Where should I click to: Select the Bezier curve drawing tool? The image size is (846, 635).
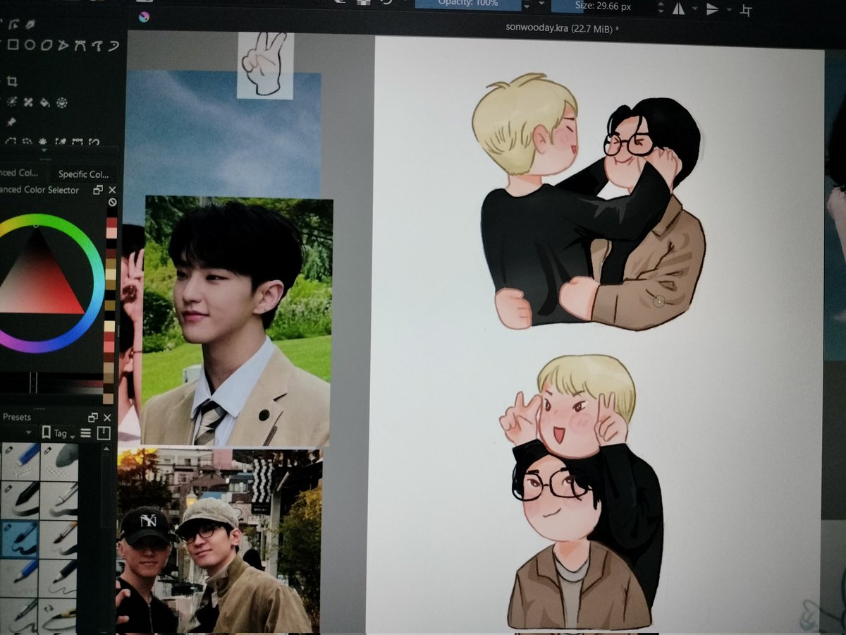tap(80, 44)
